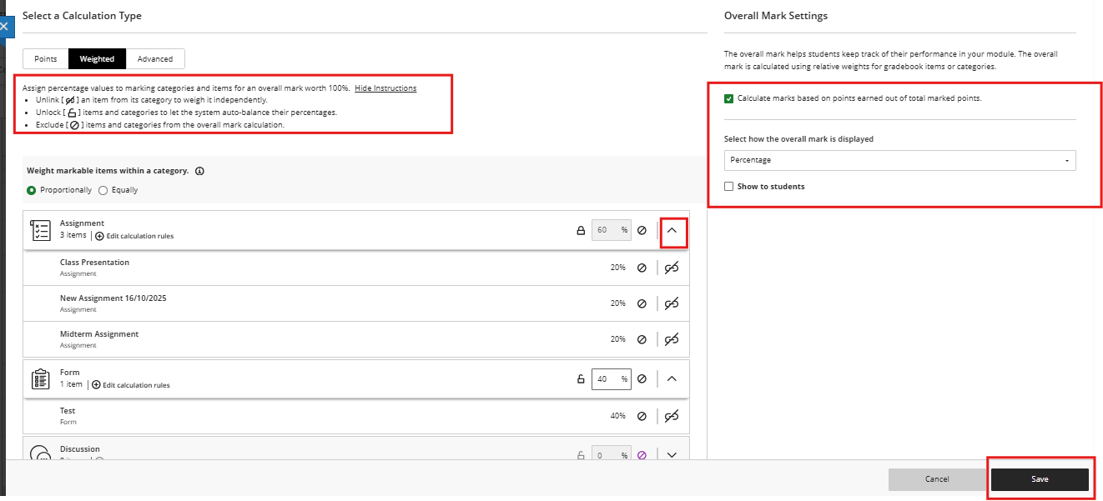Click the unlock icon for Form category
This screenshot has height=501, width=1103.
(x=581, y=379)
